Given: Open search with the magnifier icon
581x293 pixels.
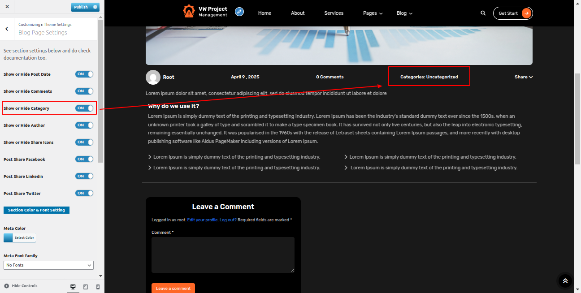Looking at the screenshot, I should click(x=483, y=13).
